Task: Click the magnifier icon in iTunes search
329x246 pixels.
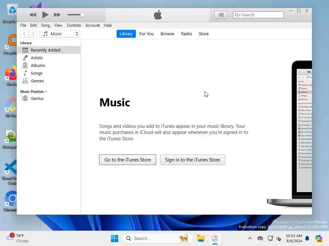Action: (x=237, y=15)
